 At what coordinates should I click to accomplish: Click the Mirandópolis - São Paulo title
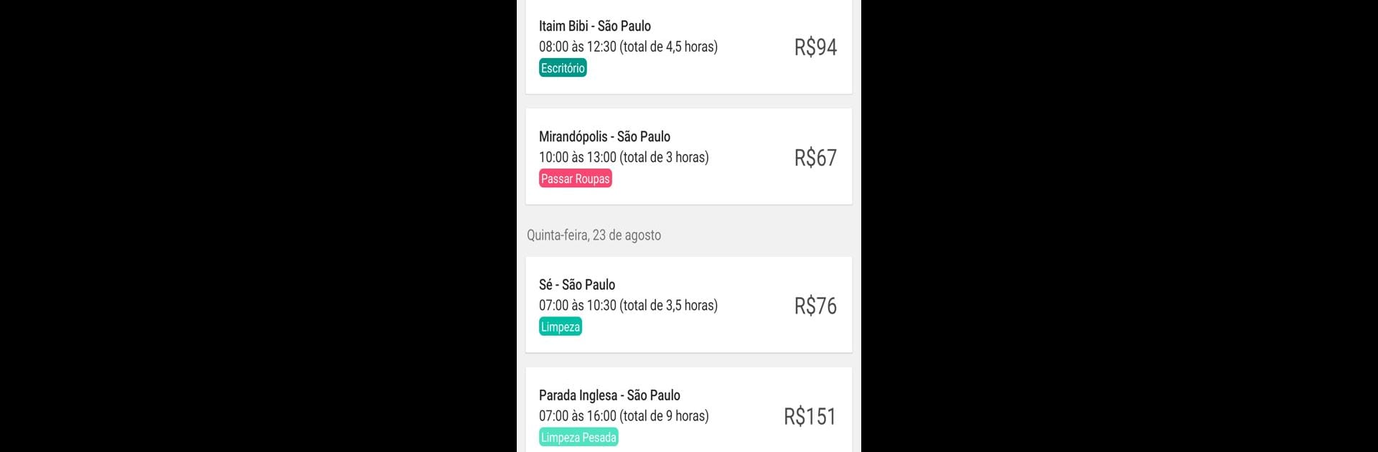point(604,136)
